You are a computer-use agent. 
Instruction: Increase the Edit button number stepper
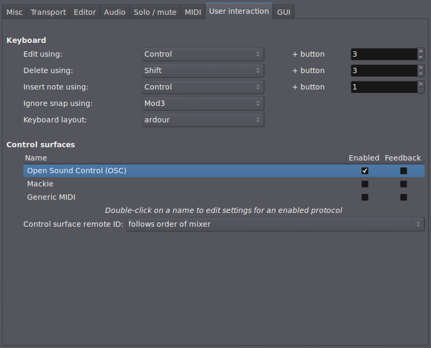coord(421,51)
